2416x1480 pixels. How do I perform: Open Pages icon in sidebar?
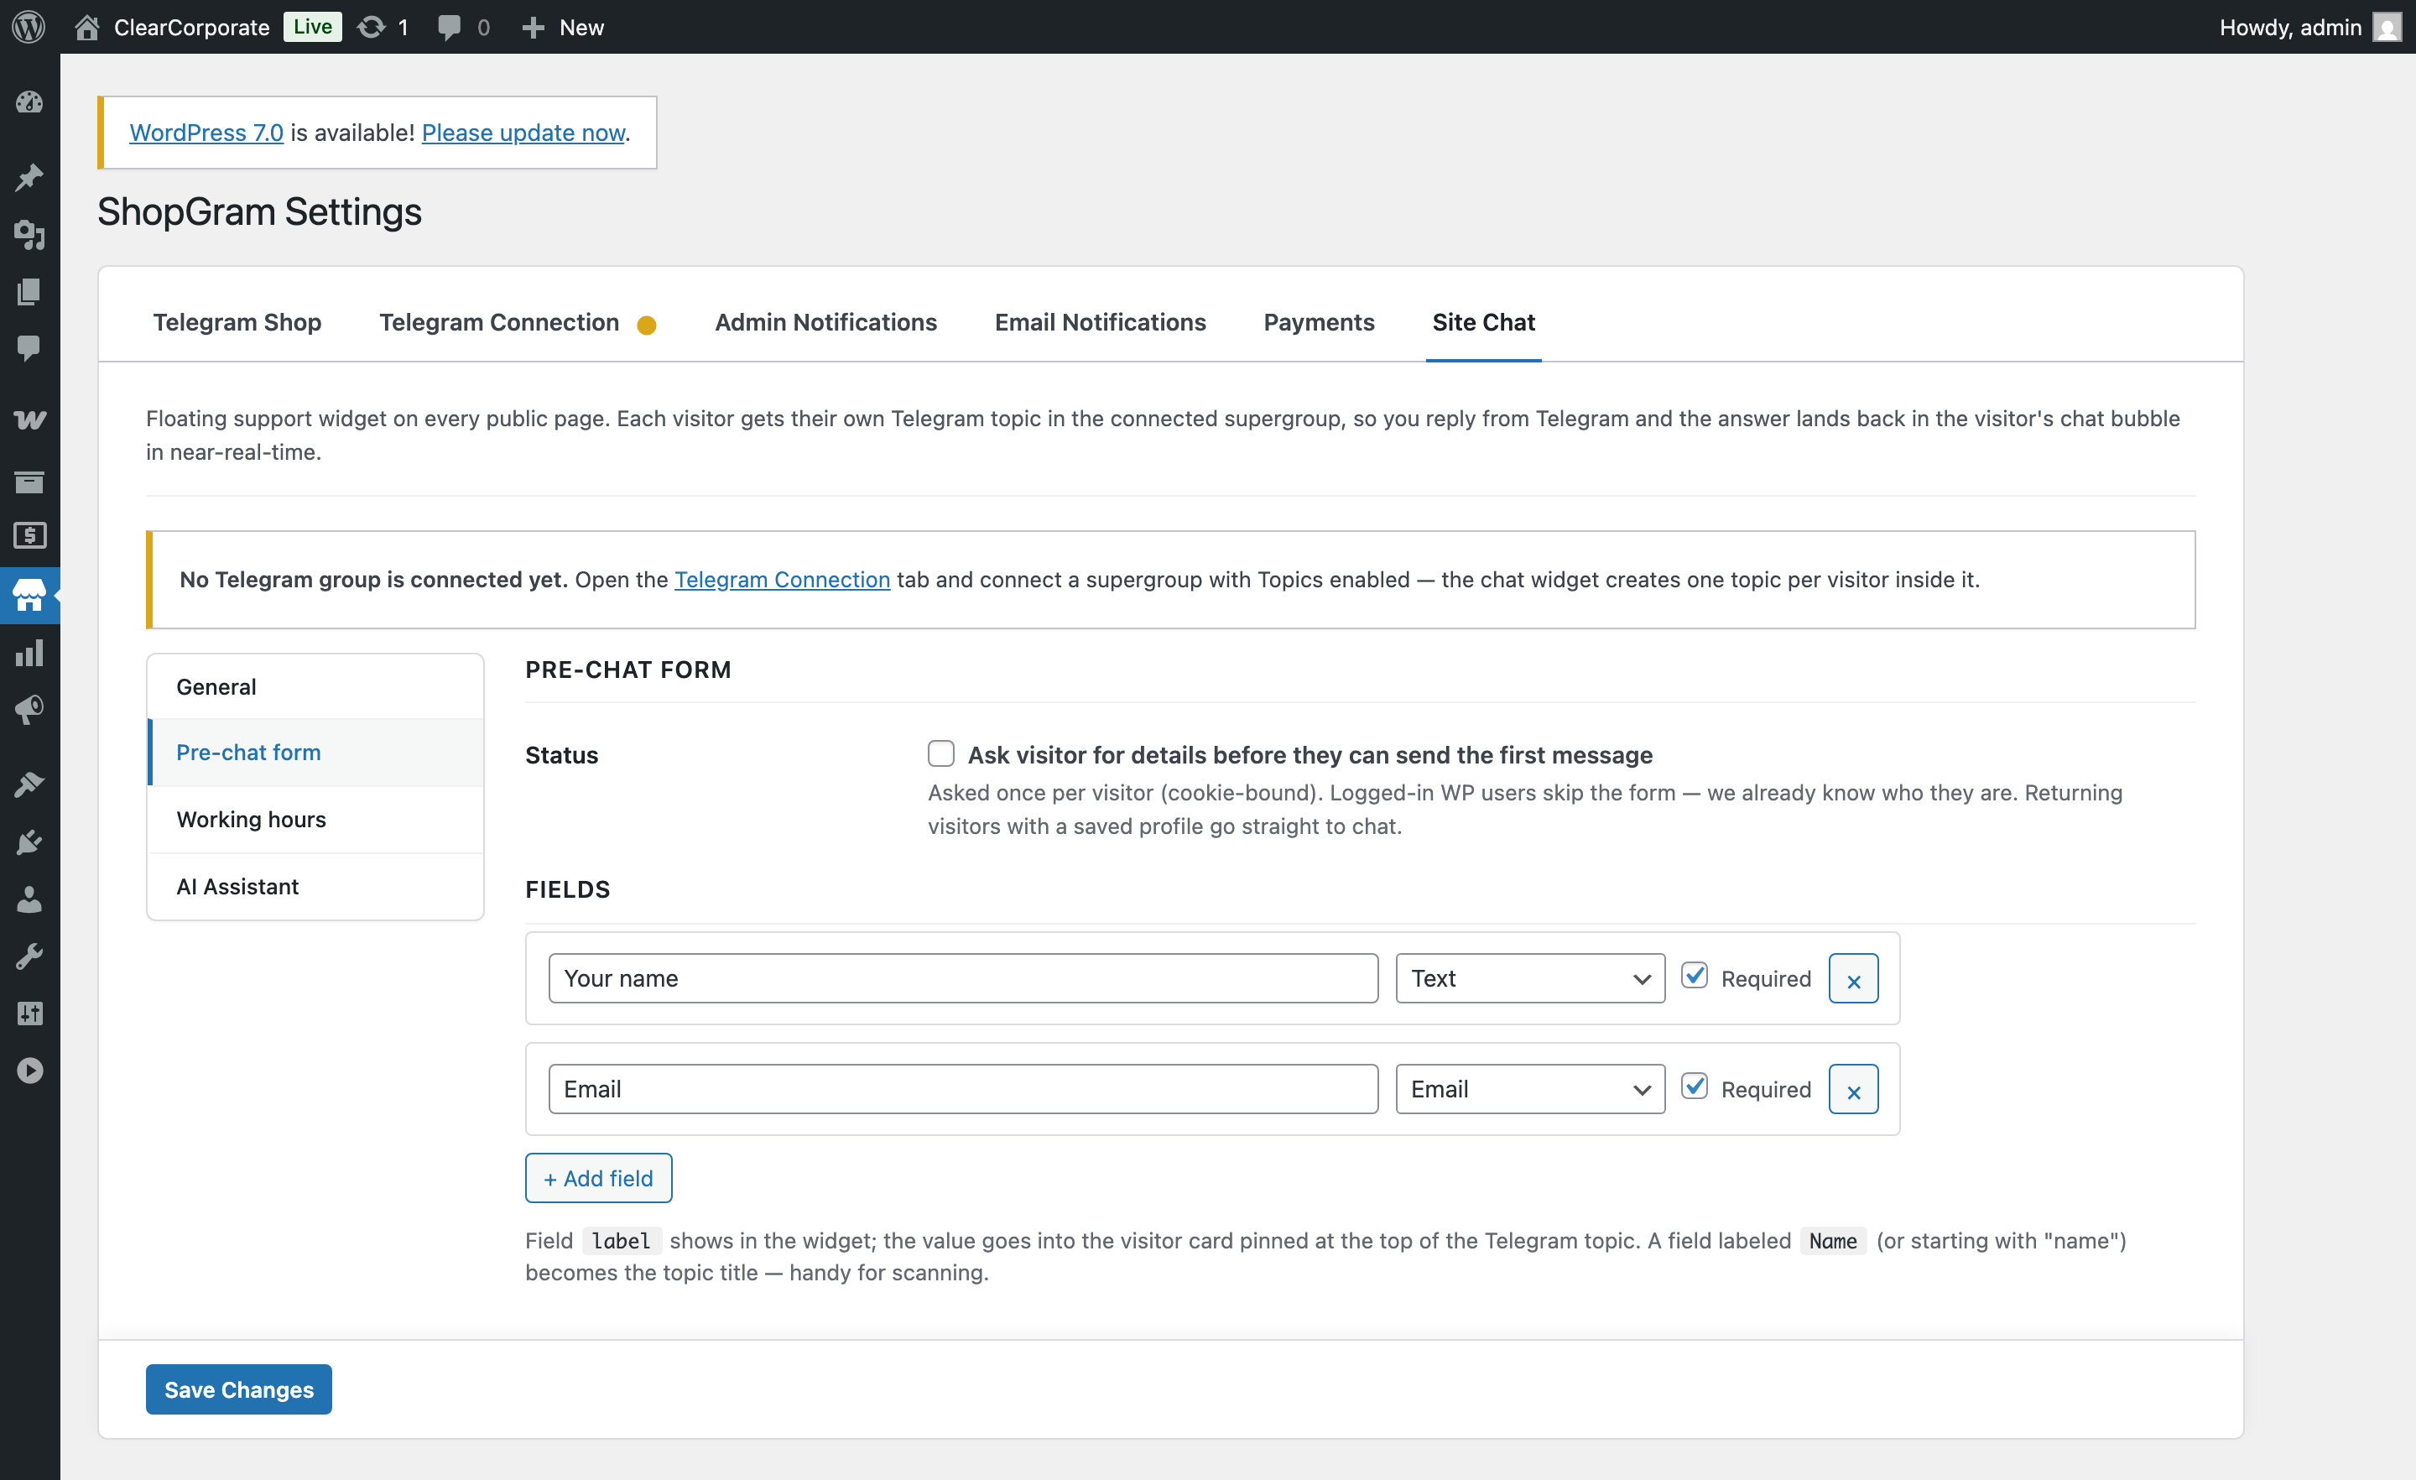(x=29, y=291)
